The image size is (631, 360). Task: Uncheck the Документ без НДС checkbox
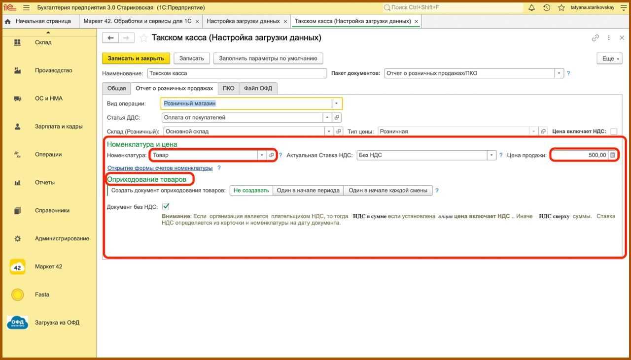coord(166,207)
